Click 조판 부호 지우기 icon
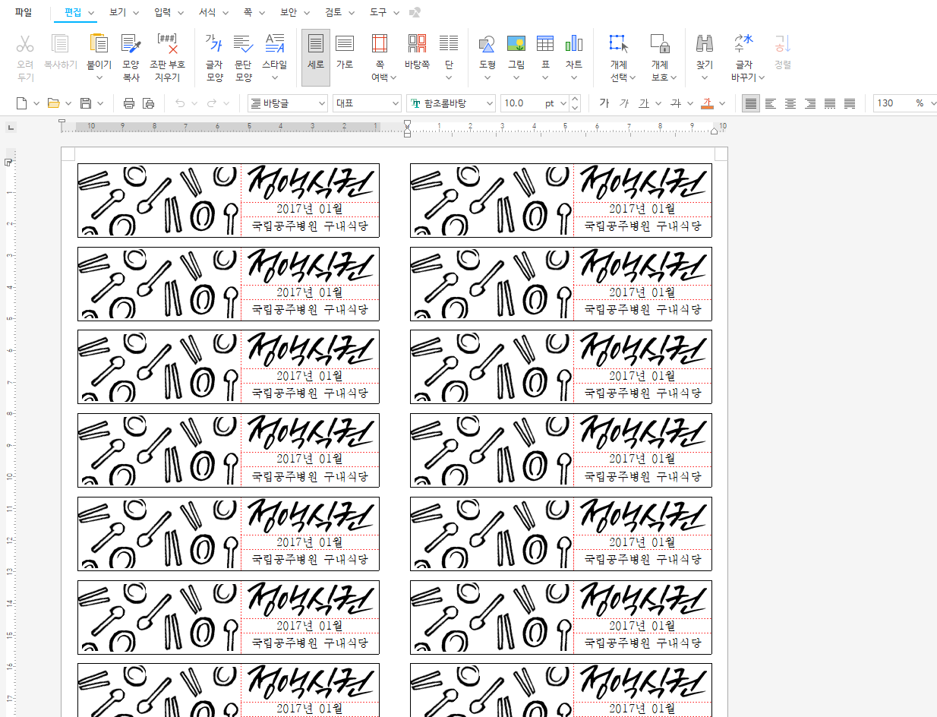Image resolution: width=937 pixels, height=717 pixels. pos(167,44)
